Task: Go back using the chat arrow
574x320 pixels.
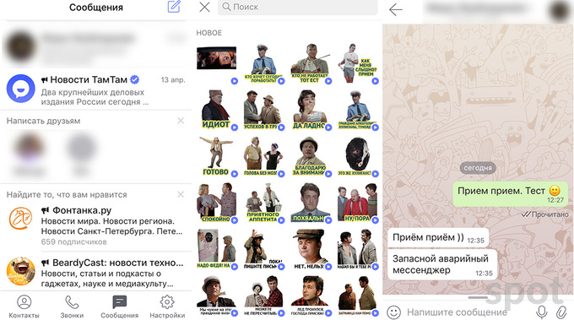Action: [x=396, y=9]
